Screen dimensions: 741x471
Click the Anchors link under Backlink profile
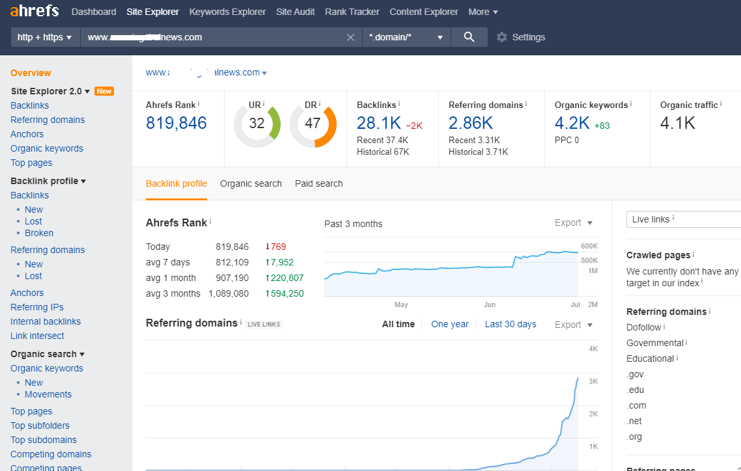pos(27,293)
